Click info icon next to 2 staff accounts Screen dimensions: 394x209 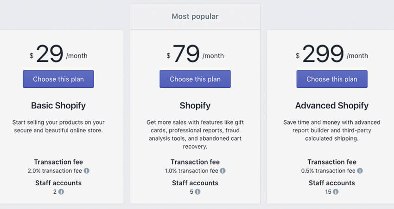pyautogui.click(x=61, y=192)
